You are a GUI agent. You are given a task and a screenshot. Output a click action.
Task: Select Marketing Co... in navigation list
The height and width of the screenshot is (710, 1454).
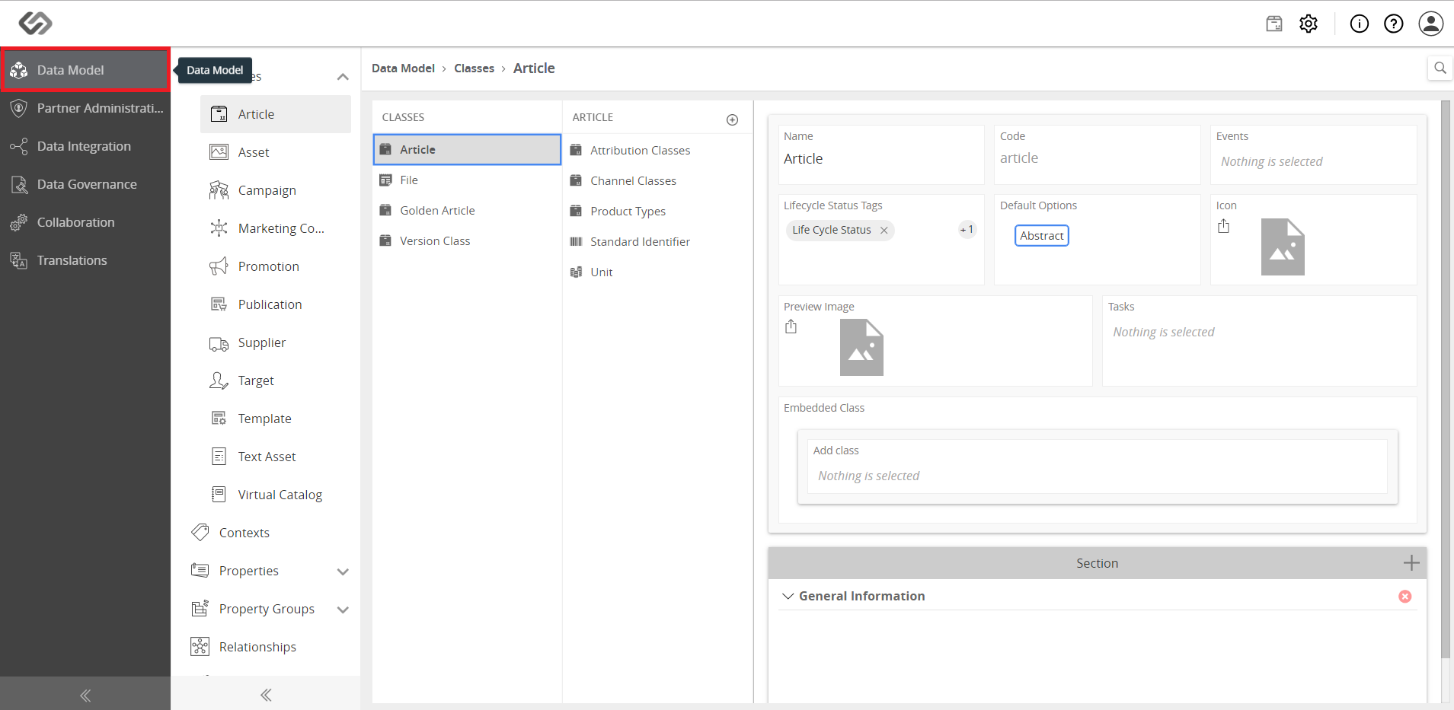(x=276, y=228)
